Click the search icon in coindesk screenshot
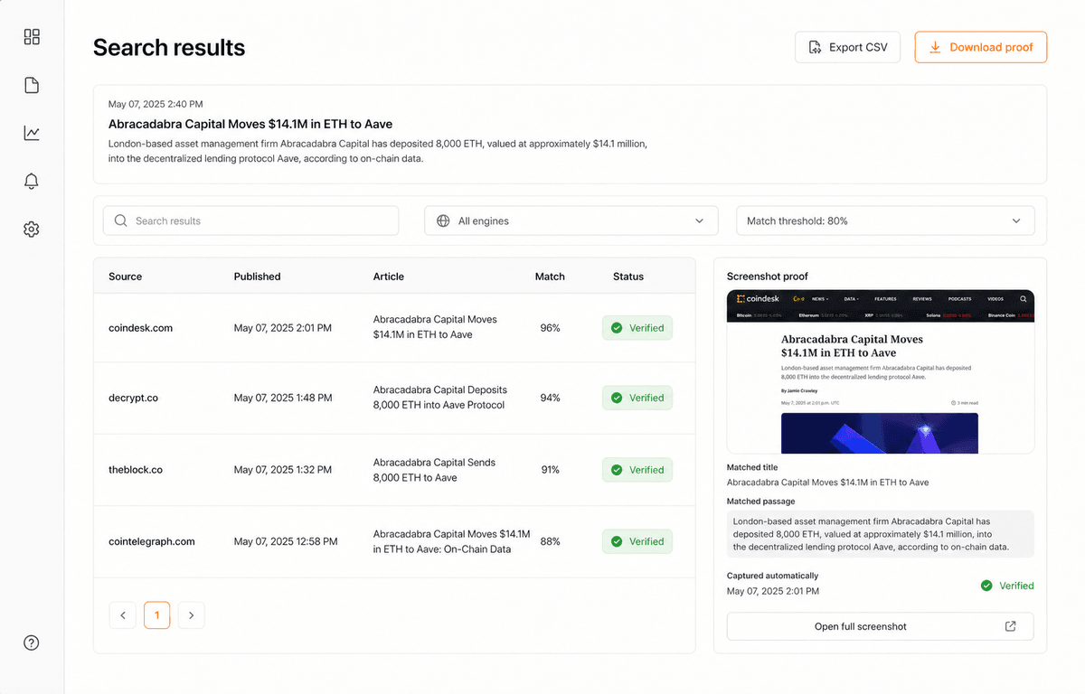Image resolution: width=1085 pixels, height=694 pixels. tap(1023, 298)
